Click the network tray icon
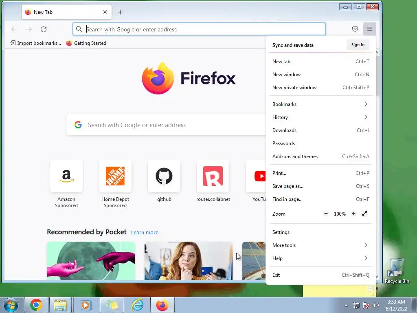 pos(356,305)
